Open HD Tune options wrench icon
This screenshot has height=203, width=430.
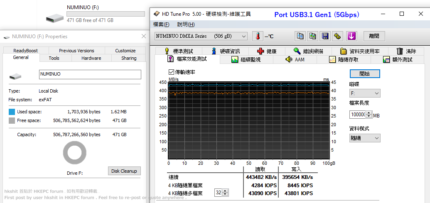(338, 36)
